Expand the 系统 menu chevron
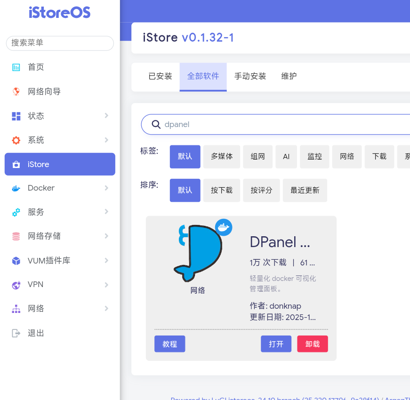The height and width of the screenshot is (400, 410). point(106,140)
